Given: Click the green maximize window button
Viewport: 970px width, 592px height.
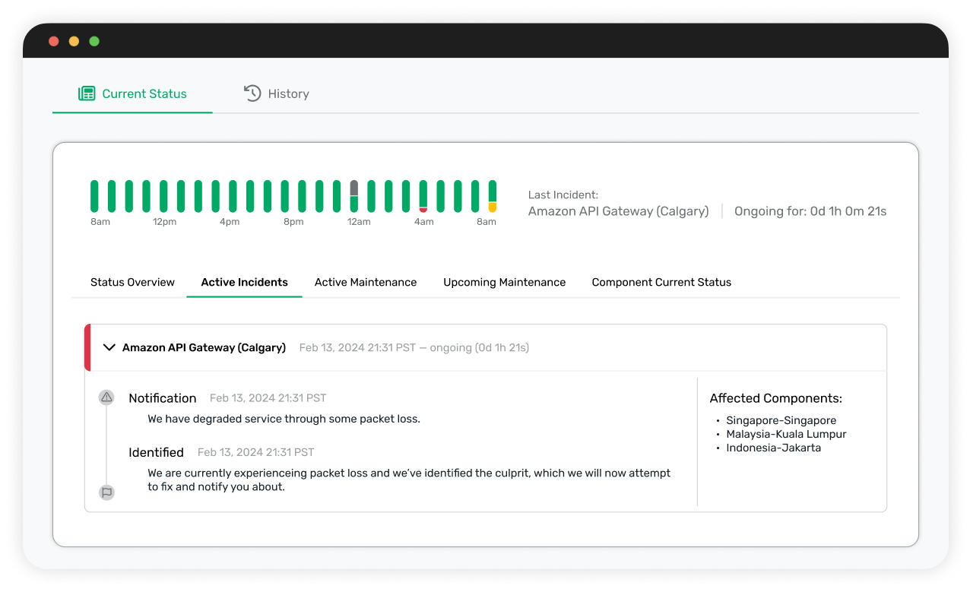Looking at the screenshot, I should pyautogui.click(x=94, y=41).
